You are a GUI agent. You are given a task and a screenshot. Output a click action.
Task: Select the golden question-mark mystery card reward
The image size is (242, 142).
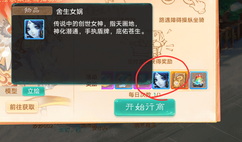(x=179, y=80)
